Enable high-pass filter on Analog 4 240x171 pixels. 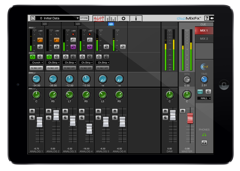[x=90, y=40]
